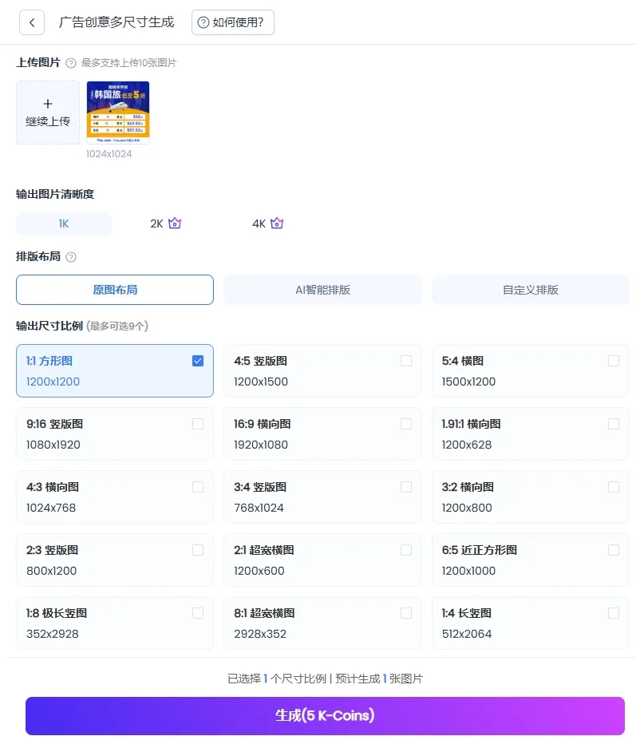Select the uploaded Korea travel ad thumbnail
Screen dimensions: 636x740
(x=118, y=113)
